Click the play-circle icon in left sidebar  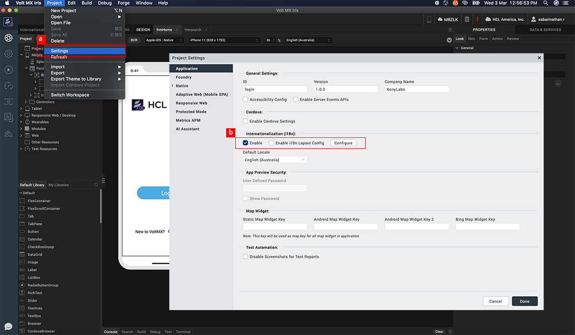[8, 70]
